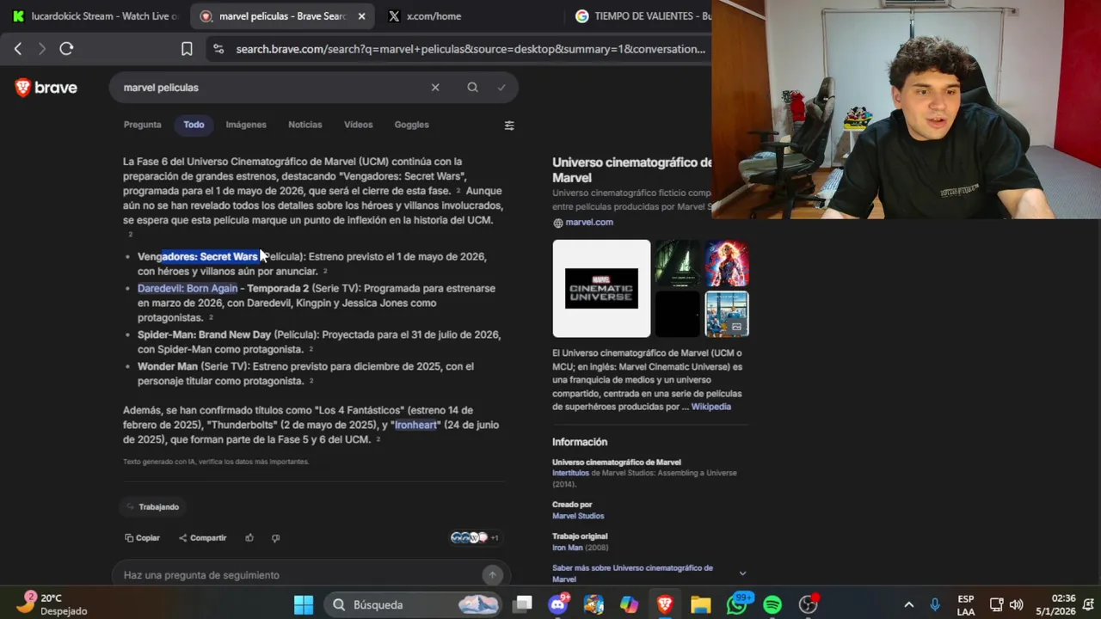Click the 'Información' heading
The image size is (1101, 619).
(x=580, y=442)
